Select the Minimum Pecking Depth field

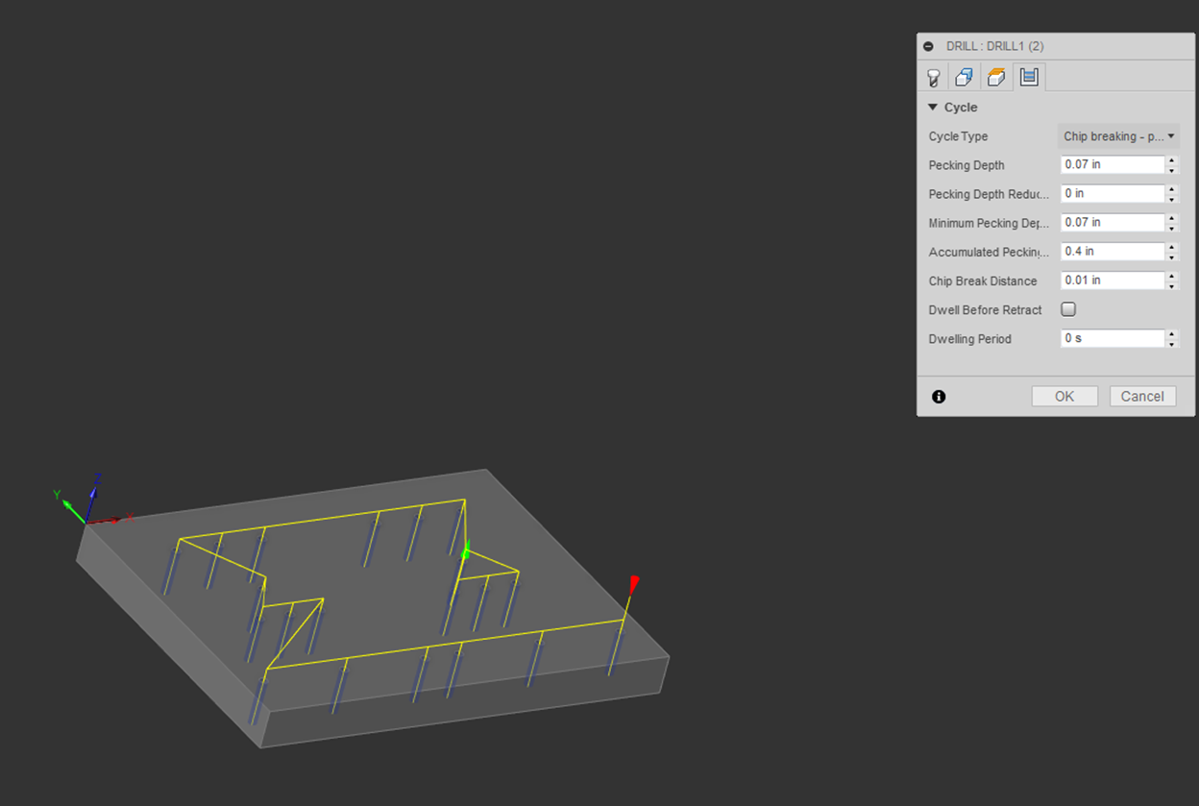pyautogui.click(x=1112, y=222)
